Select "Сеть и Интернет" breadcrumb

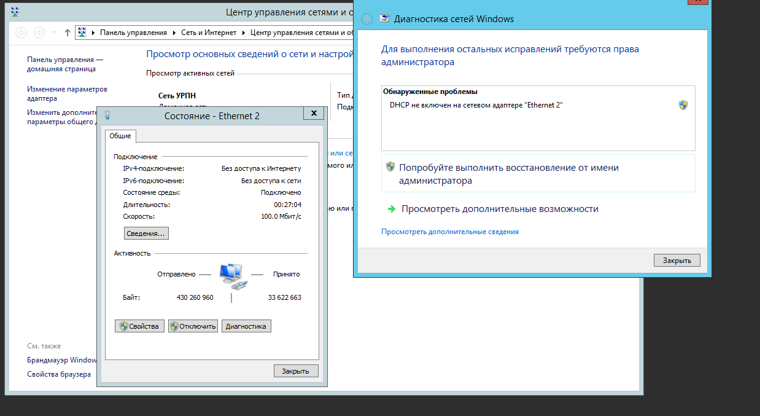209,33
